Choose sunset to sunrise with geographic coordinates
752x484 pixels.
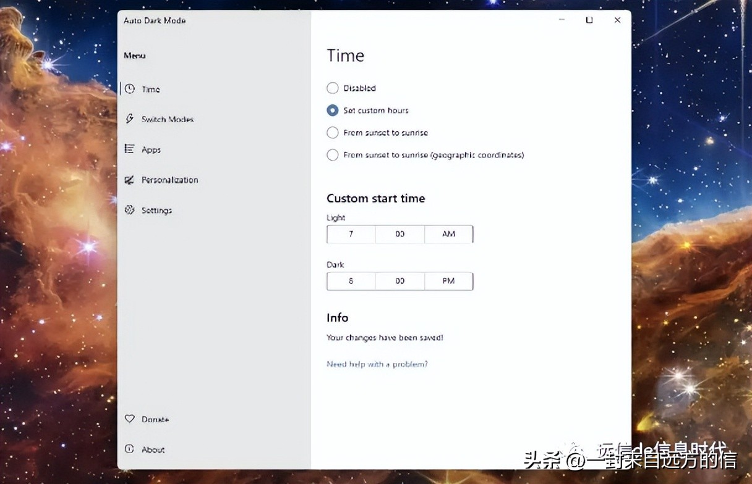coord(332,155)
